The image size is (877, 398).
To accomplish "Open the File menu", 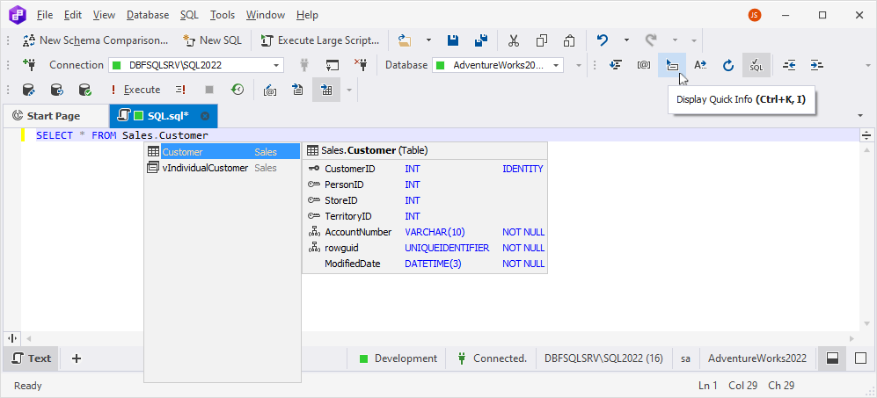I will pyautogui.click(x=45, y=15).
